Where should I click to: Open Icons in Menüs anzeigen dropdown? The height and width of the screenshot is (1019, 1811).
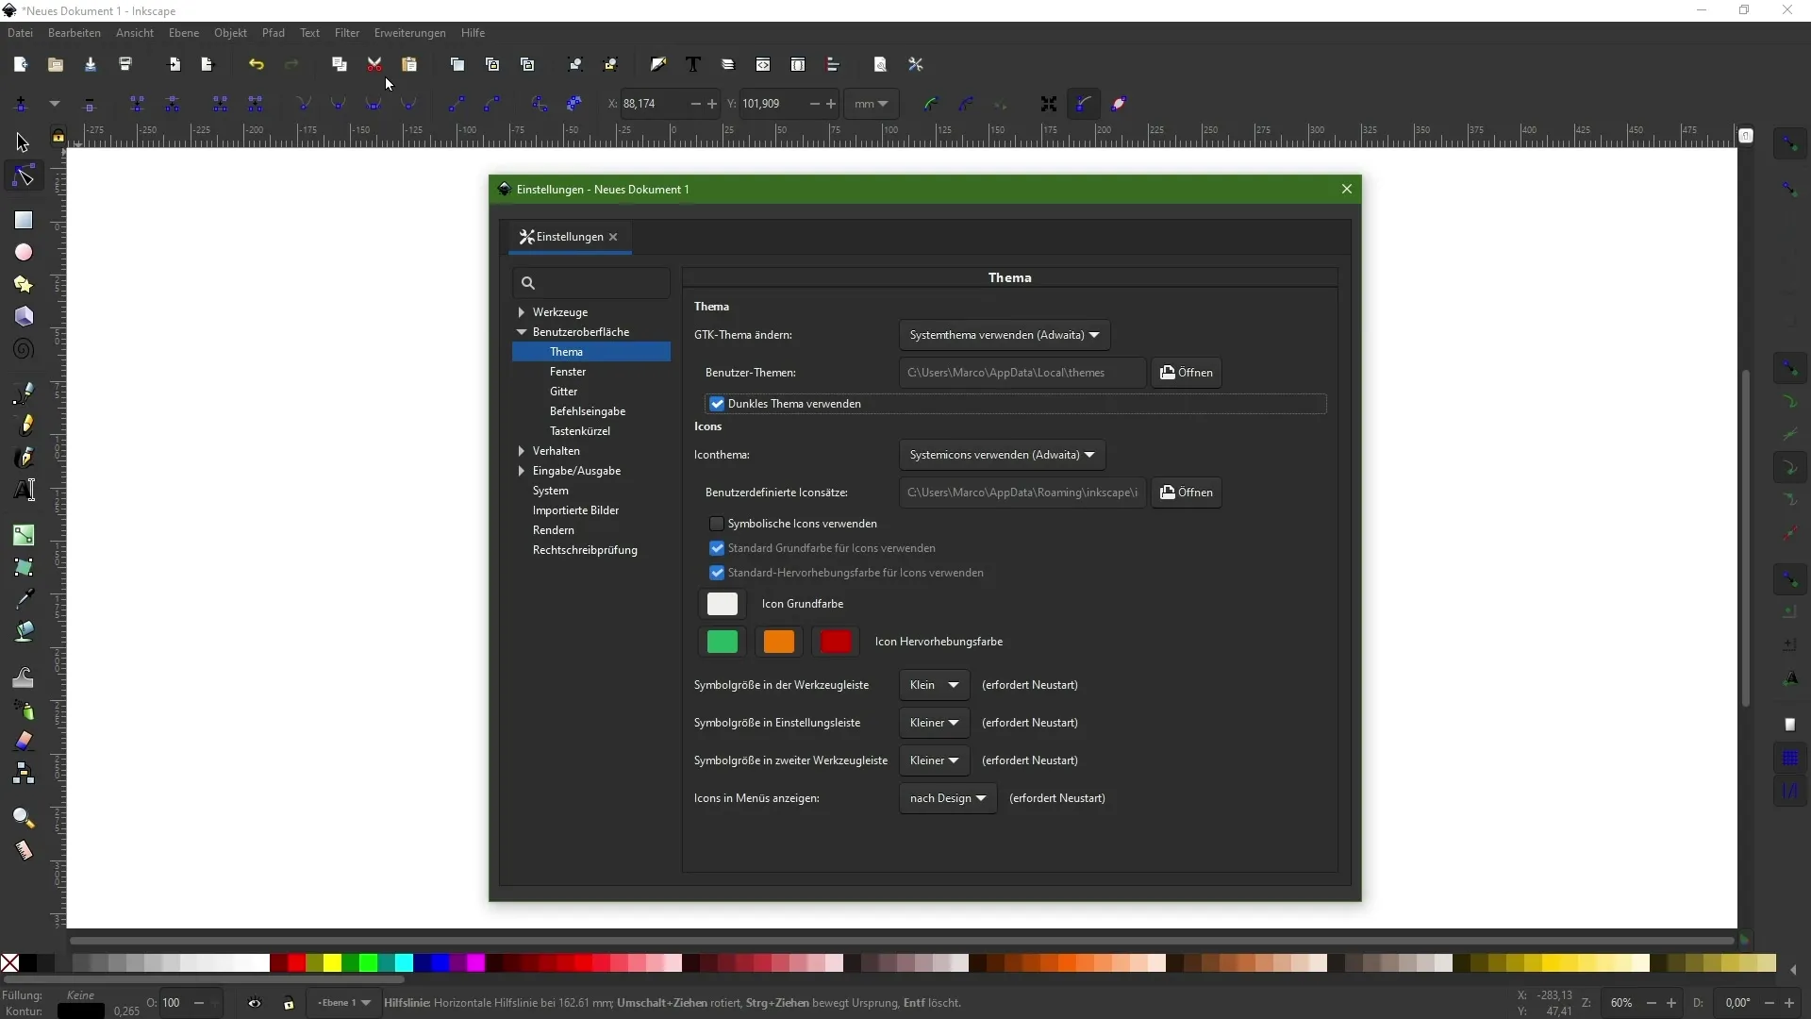coord(948,798)
